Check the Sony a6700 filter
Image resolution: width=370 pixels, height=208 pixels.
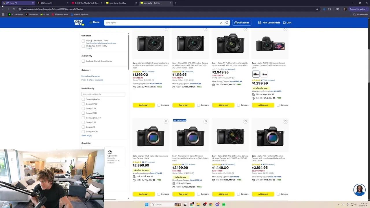(83, 104)
